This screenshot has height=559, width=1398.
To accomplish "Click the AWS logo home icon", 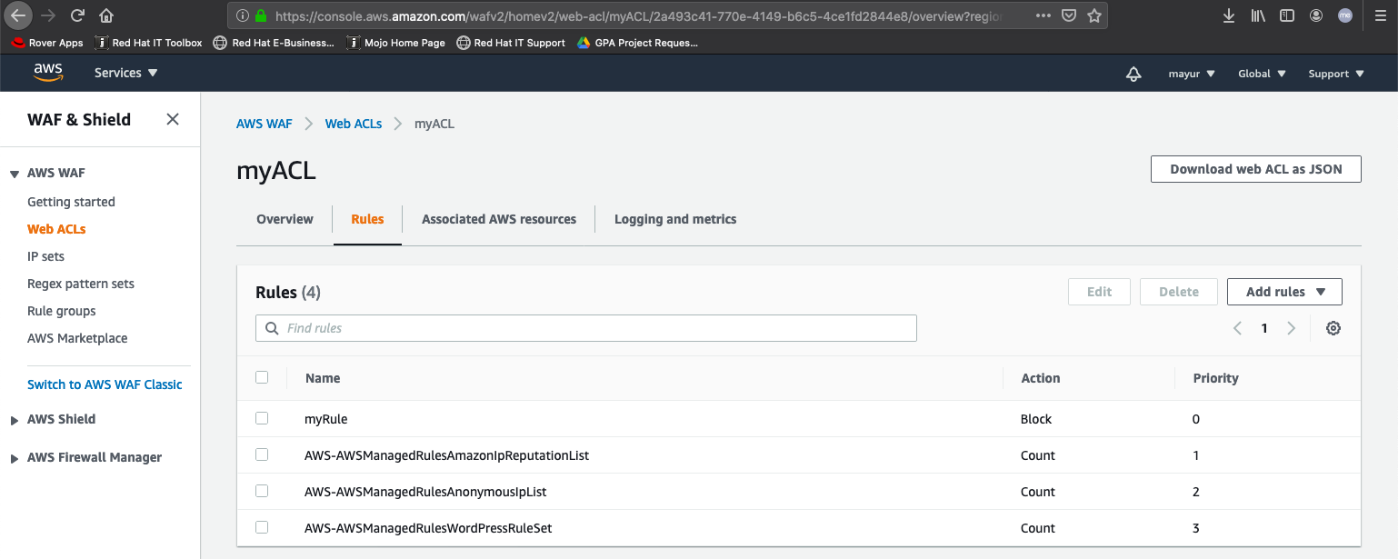I will tap(48, 73).
